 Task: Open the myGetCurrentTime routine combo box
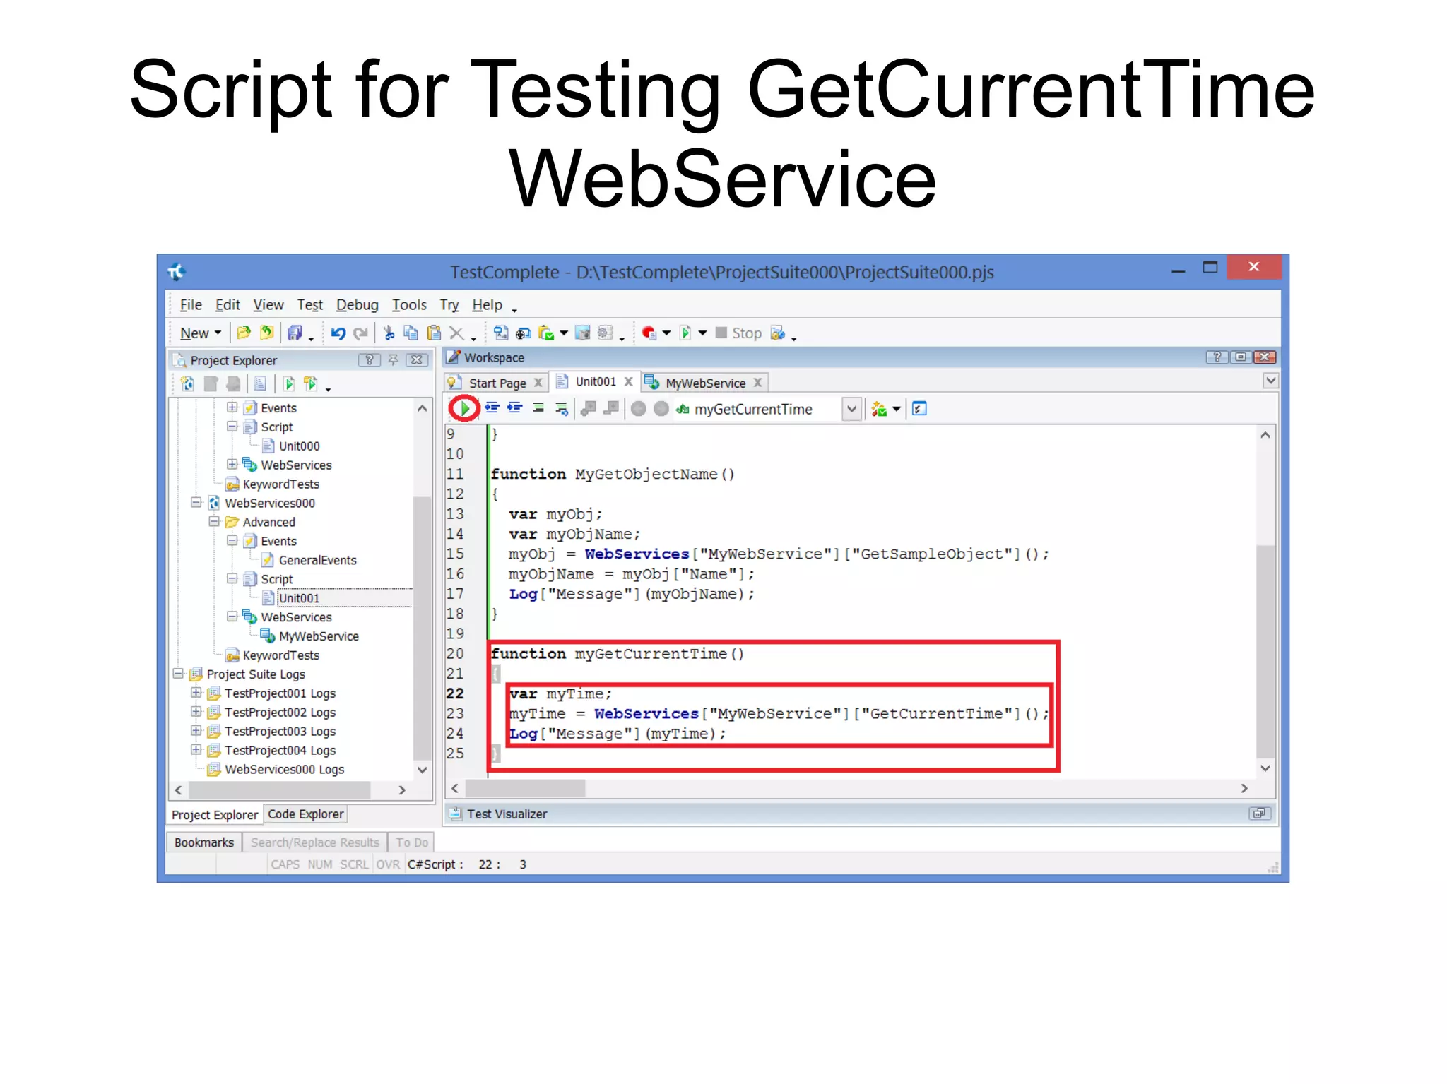[852, 409]
